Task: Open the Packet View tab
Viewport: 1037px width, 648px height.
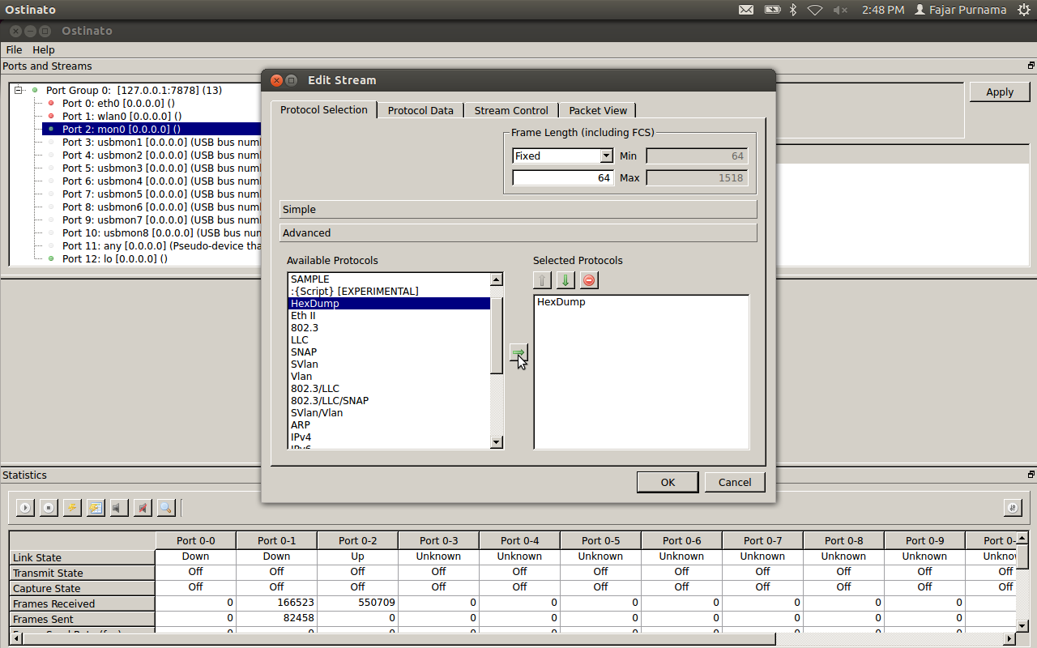Action: pos(598,110)
